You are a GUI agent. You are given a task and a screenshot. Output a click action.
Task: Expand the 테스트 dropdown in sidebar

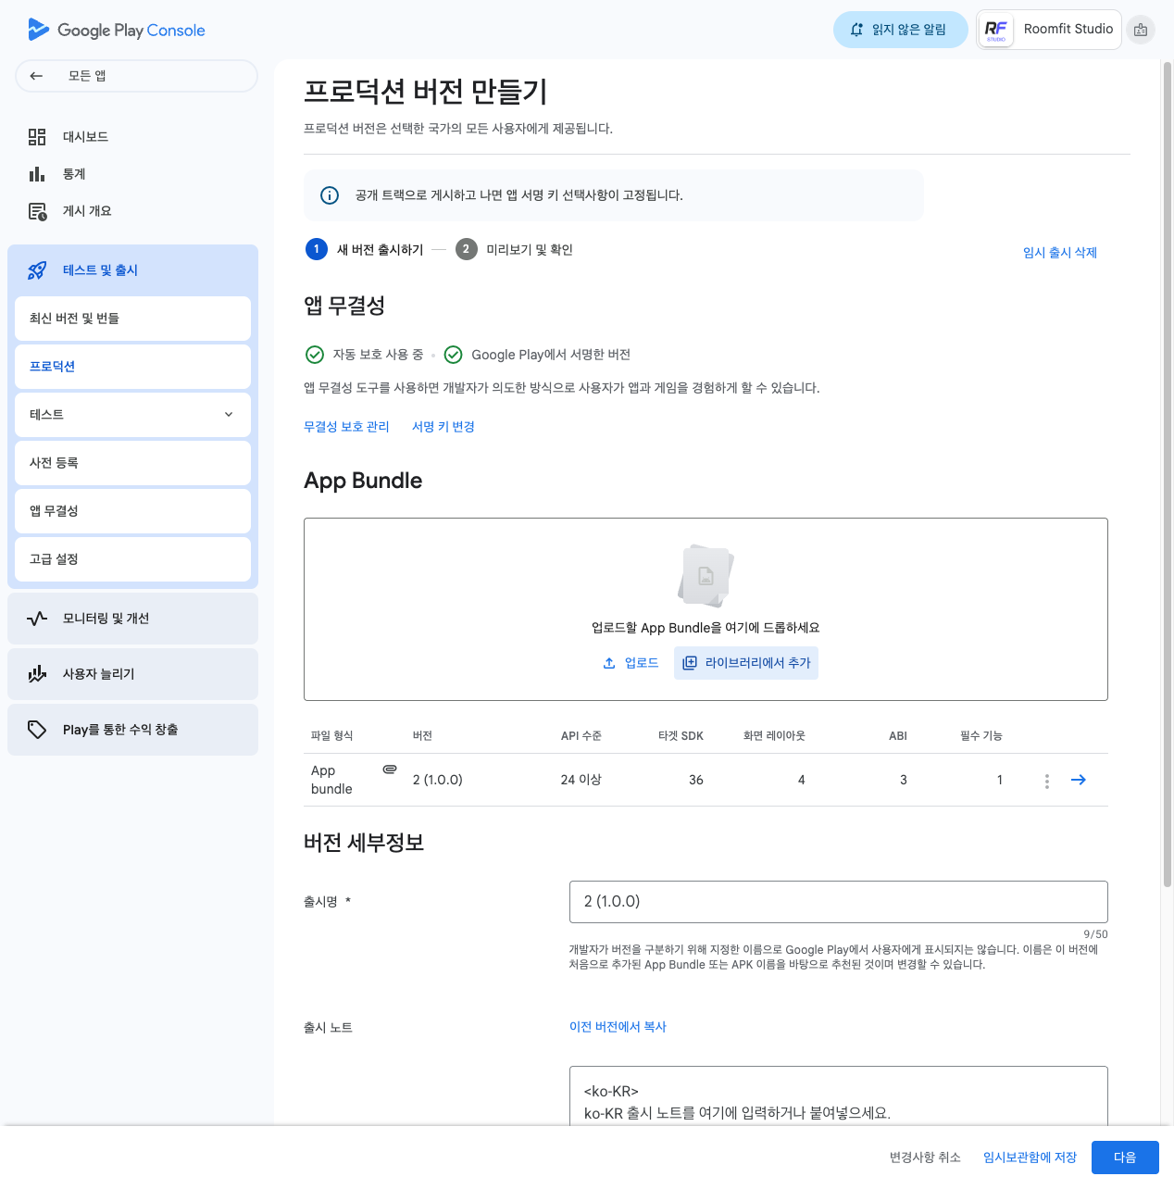click(x=228, y=415)
